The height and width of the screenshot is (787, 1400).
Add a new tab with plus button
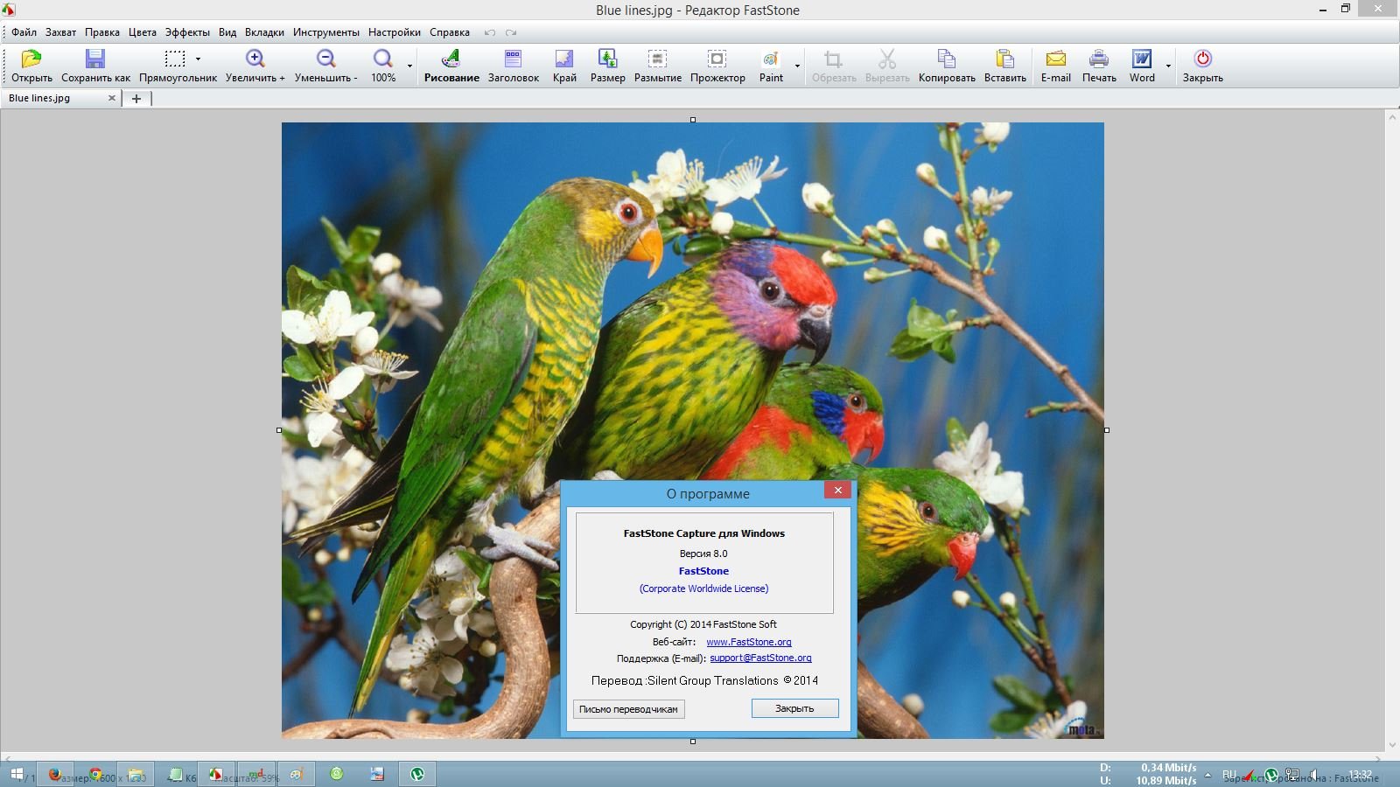coord(136,99)
